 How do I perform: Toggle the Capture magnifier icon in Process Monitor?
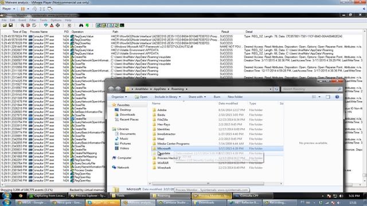(22, 25)
